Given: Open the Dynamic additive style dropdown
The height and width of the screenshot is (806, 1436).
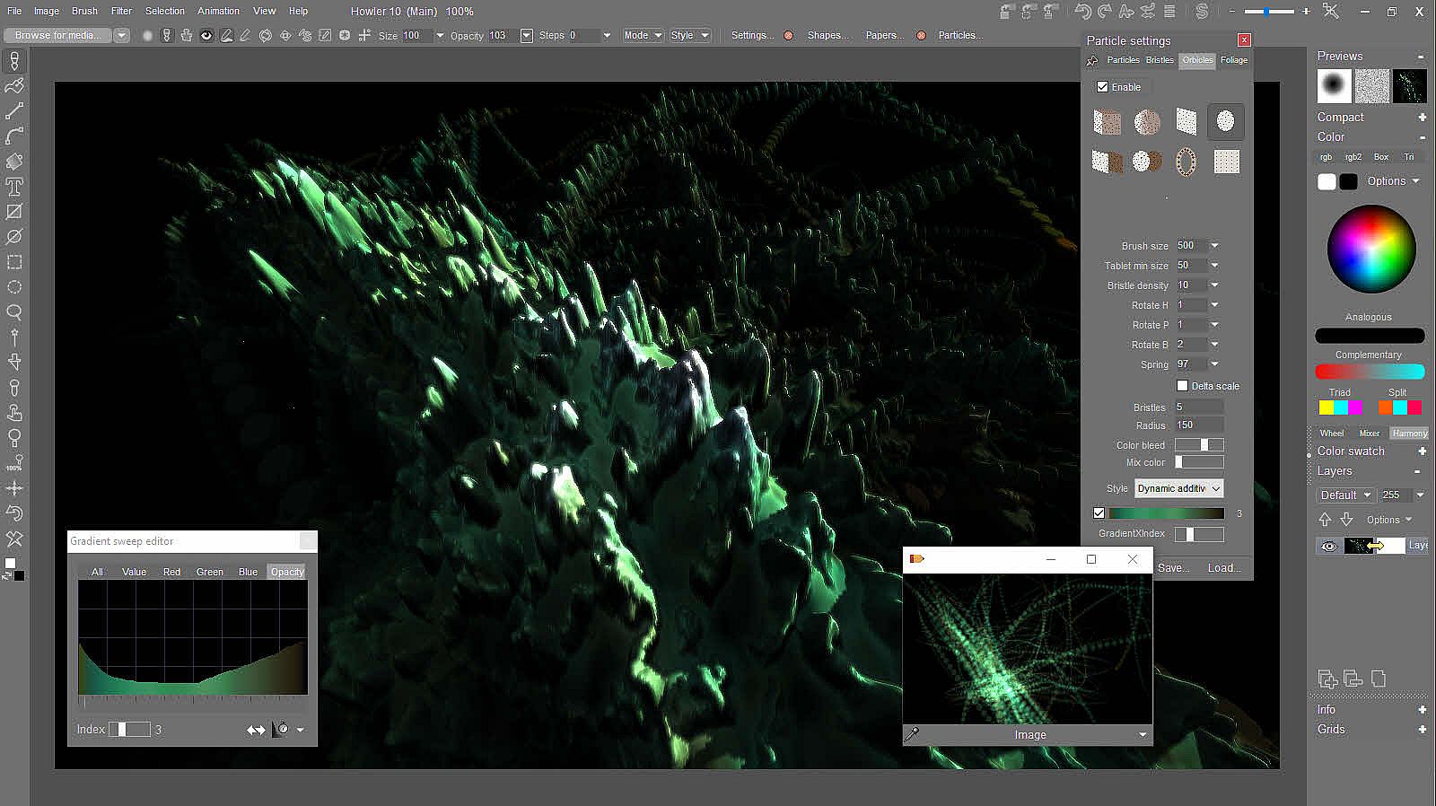Looking at the screenshot, I should tap(1178, 488).
